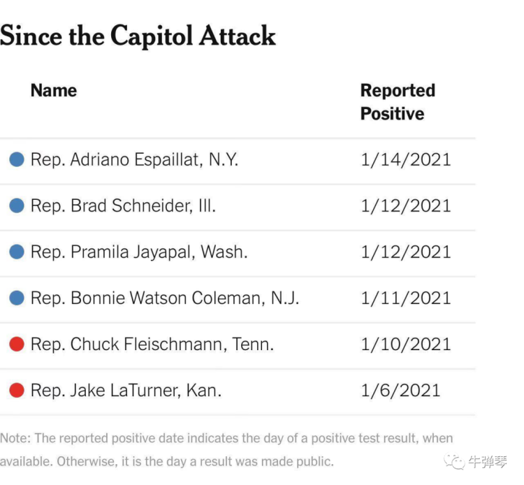
Task: Click the 1/10/2021 date for Fleischmann
Action: click(405, 344)
